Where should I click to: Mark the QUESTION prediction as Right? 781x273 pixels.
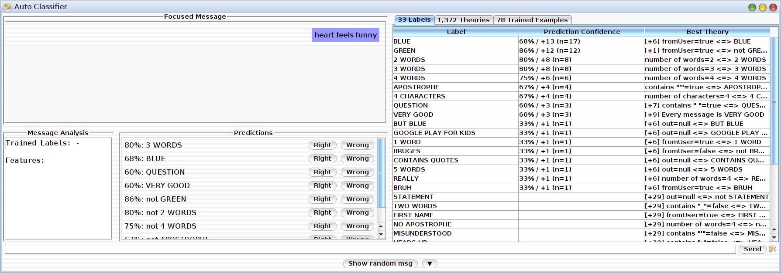point(322,172)
